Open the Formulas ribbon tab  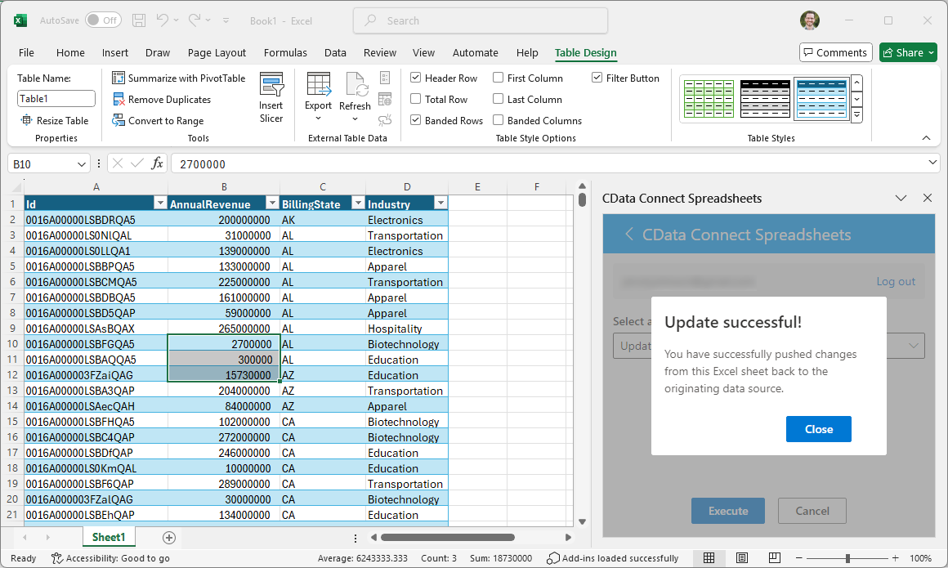tap(285, 53)
